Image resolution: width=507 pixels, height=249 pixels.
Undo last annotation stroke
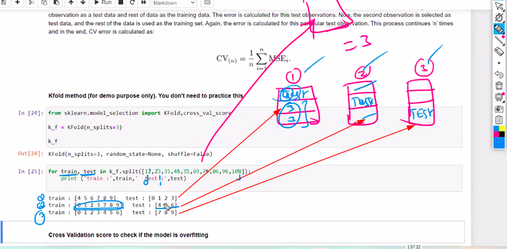point(499,74)
